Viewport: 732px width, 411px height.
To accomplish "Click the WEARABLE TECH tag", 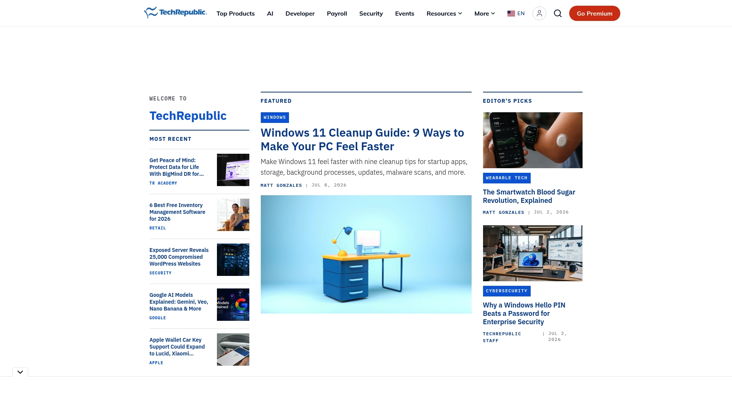I will pyautogui.click(x=506, y=178).
